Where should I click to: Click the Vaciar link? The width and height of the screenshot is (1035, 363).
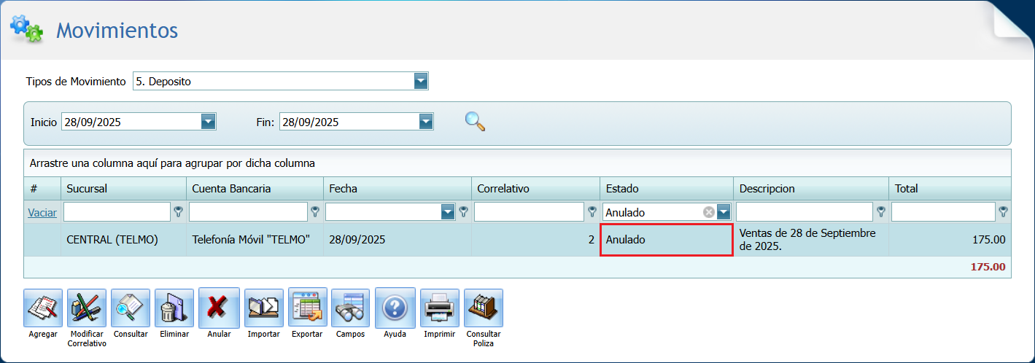pos(42,212)
